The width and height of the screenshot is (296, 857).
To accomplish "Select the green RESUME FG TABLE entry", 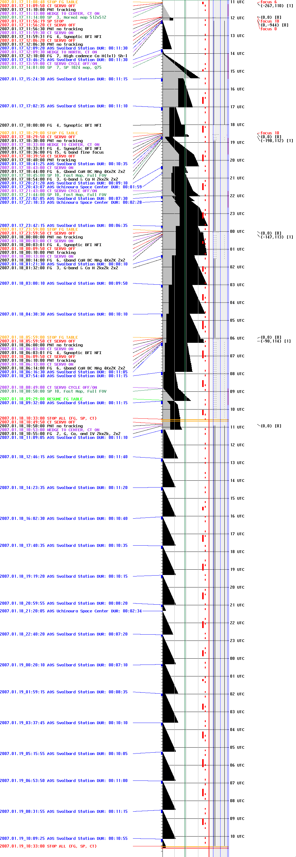I will coord(41,399).
